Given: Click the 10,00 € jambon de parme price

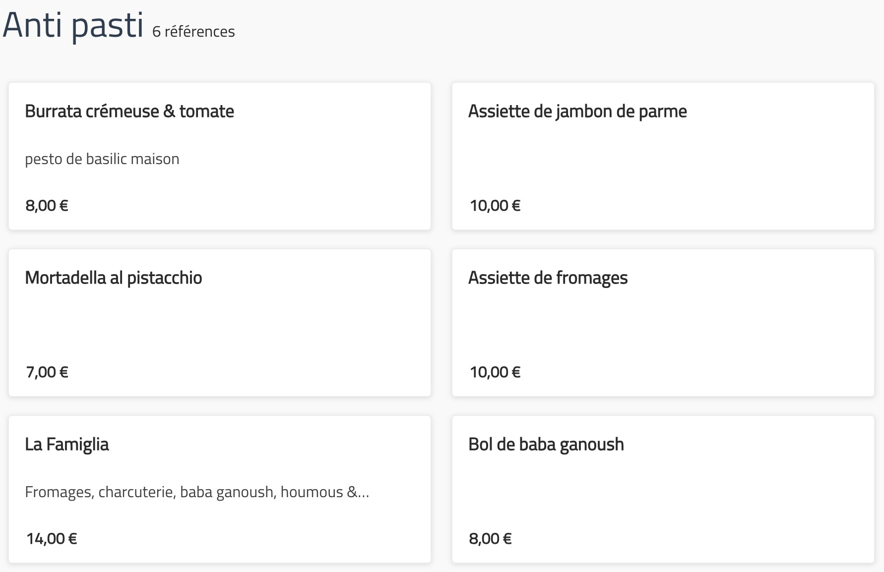Looking at the screenshot, I should [x=495, y=206].
